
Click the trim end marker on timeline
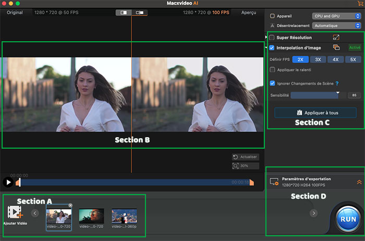click(252, 183)
